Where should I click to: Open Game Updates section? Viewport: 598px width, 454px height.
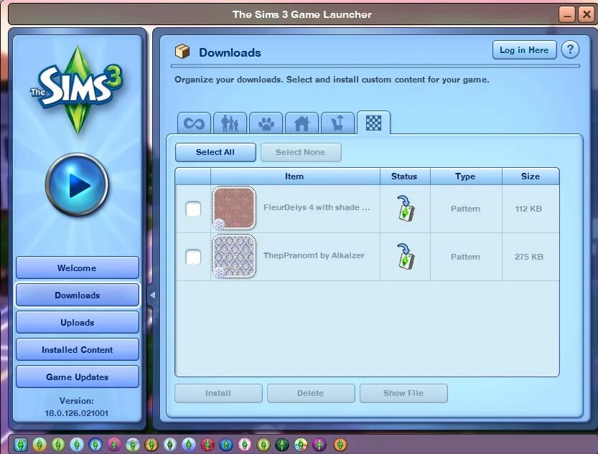pyautogui.click(x=78, y=377)
